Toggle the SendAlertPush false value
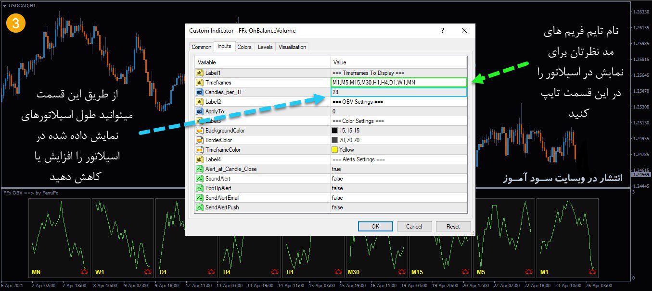652x291 pixels. (398, 207)
